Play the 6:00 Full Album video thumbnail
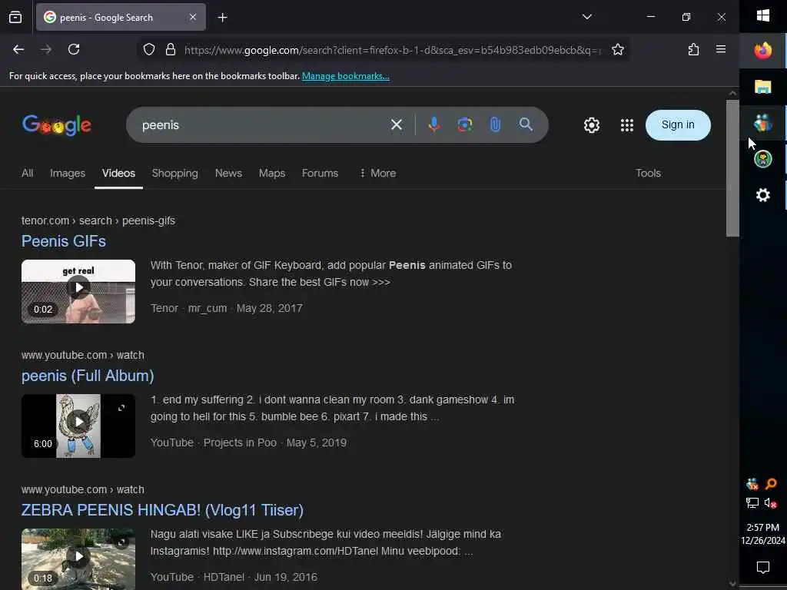Image resolution: width=787 pixels, height=590 pixels. (x=78, y=426)
